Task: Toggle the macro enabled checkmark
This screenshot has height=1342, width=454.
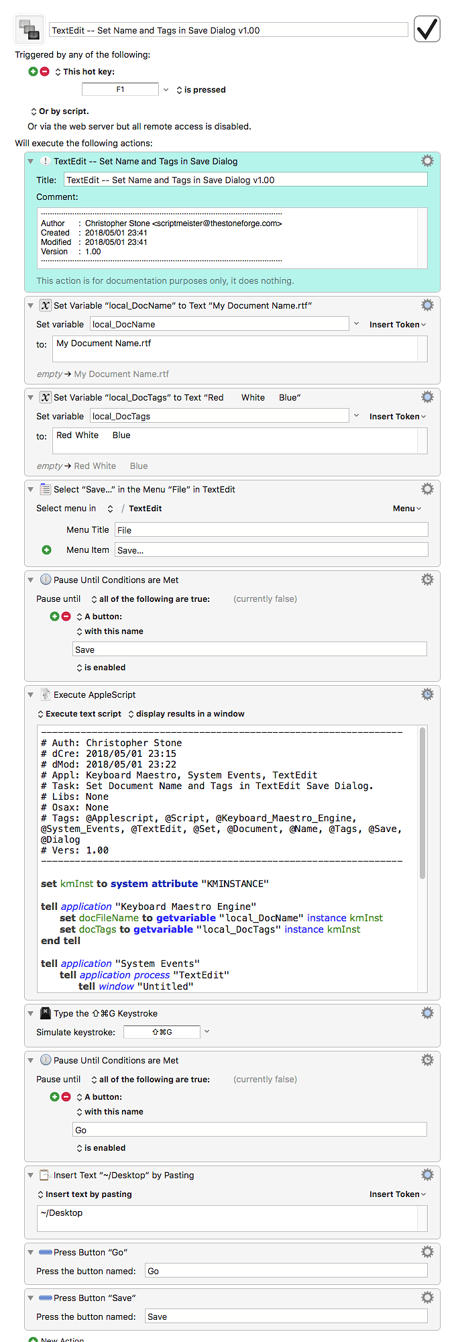Action: pyautogui.click(x=427, y=29)
